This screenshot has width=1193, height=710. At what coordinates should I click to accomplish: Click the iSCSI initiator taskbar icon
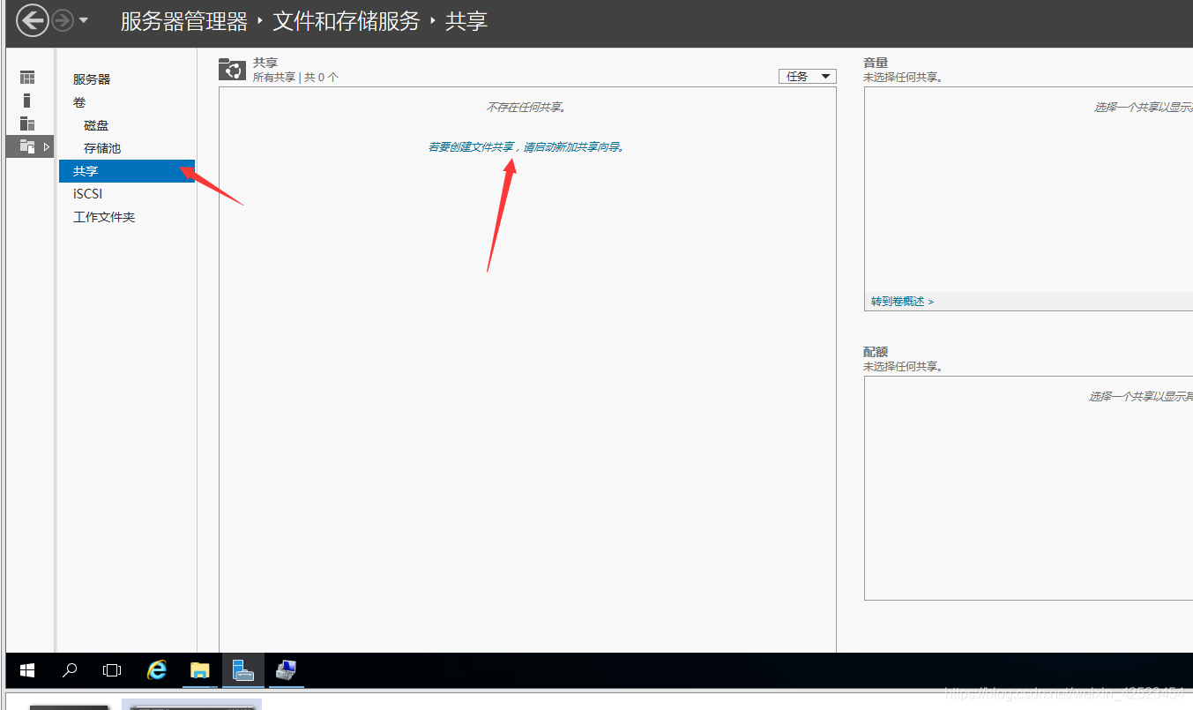[x=285, y=670]
